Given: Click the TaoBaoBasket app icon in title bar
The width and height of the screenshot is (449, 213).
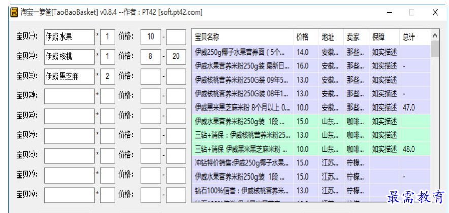Looking at the screenshot, I should 14,12.
